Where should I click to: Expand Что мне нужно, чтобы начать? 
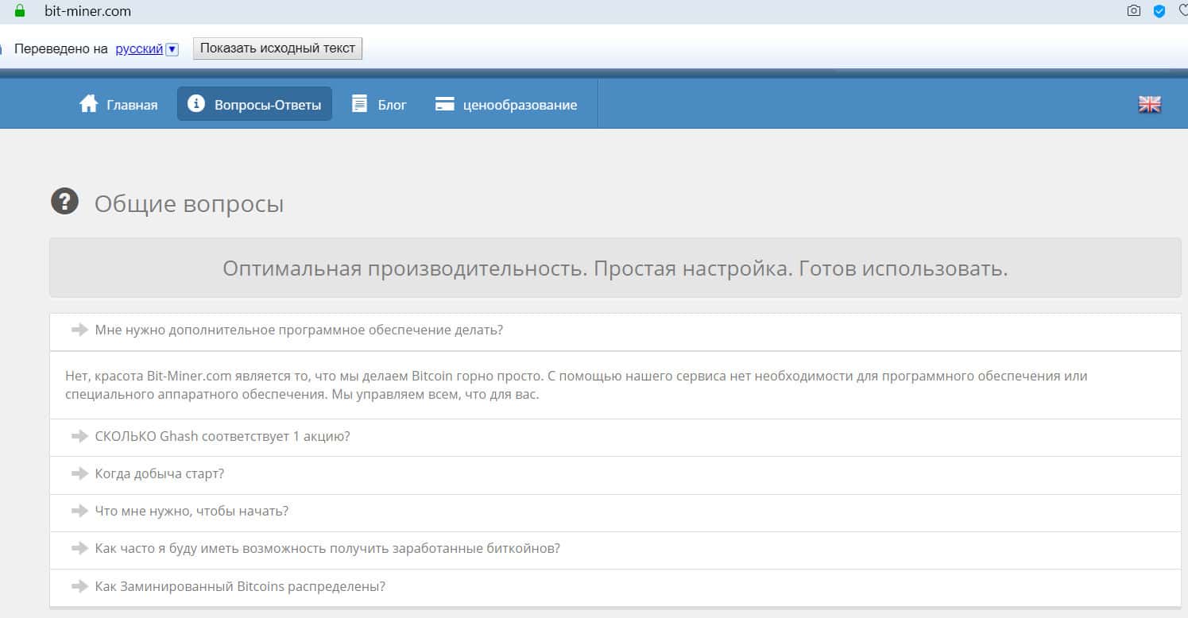(x=191, y=512)
